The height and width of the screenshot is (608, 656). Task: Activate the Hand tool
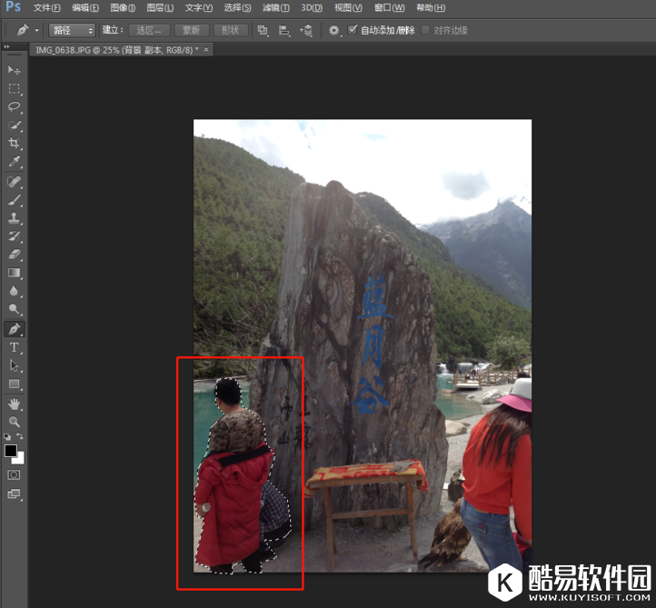point(15,403)
